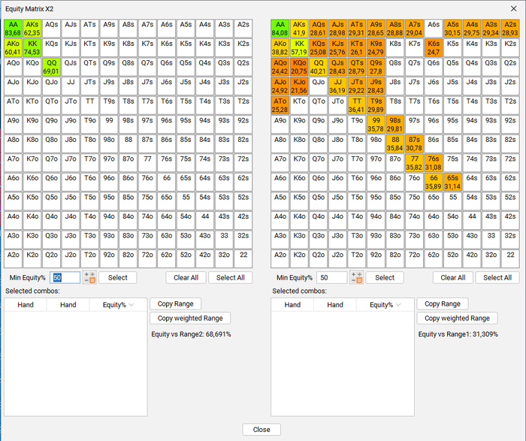Select the 22 cell in the right matrix
526x441 pixels.
(510, 258)
